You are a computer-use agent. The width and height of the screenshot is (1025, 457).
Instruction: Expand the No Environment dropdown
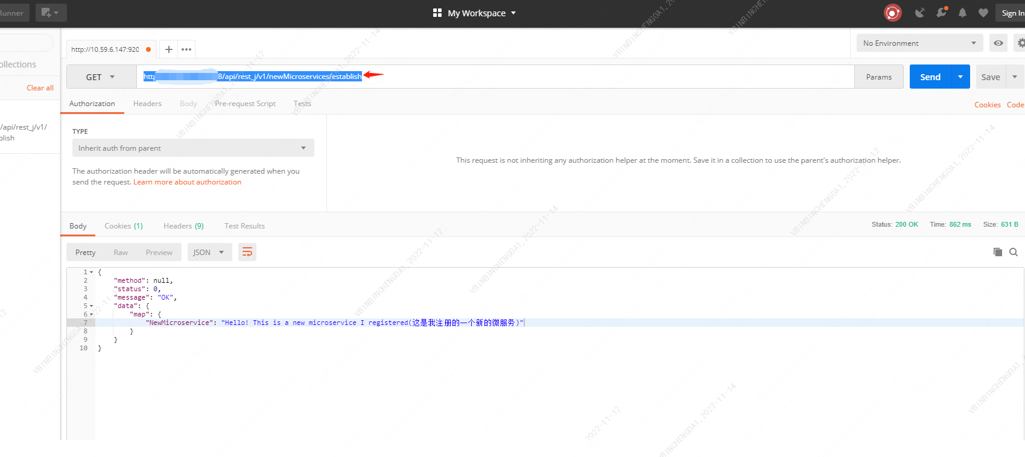tap(919, 43)
